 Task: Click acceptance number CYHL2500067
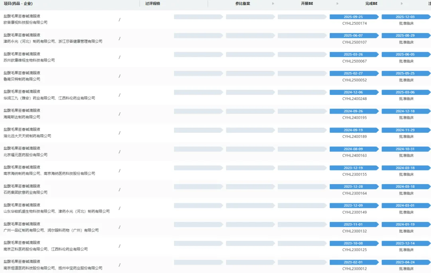pos(354,61)
